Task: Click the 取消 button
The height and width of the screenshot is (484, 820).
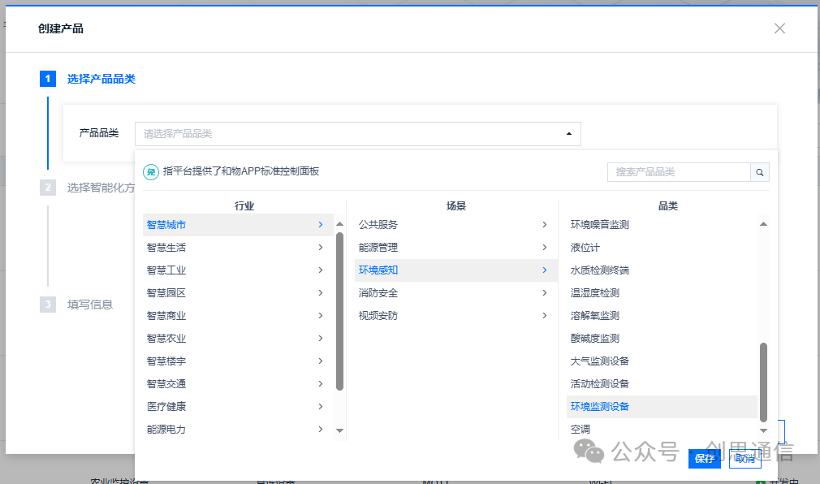Action: [x=744, y=459]
